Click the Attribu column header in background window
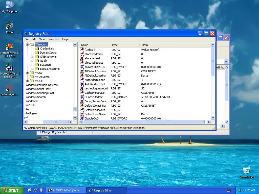This screenshot has height=194, width=259. [x=220, y=67]
